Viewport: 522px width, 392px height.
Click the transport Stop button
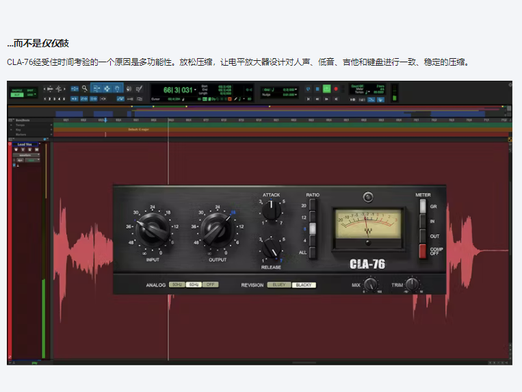coord(317,89)
